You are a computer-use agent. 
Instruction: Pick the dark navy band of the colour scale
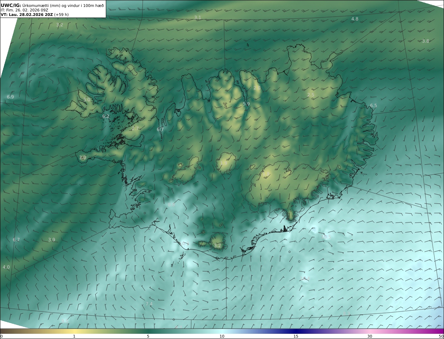[296, 331]
